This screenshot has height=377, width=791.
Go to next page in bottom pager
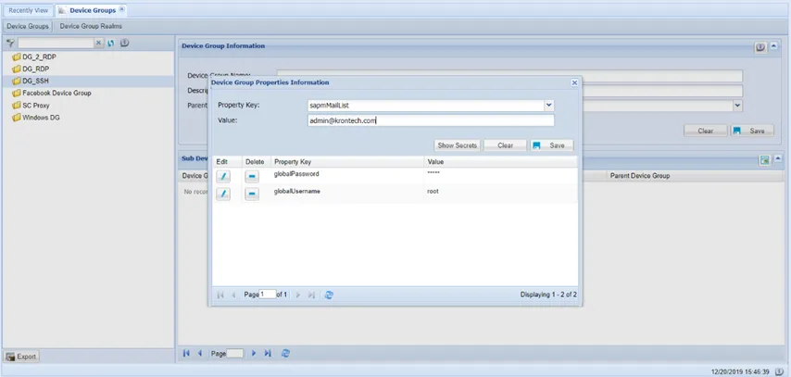point(254,353)
